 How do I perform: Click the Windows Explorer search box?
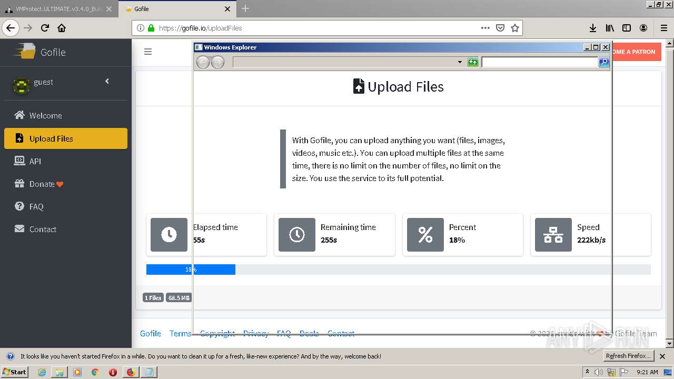click(x=540, y=62)
